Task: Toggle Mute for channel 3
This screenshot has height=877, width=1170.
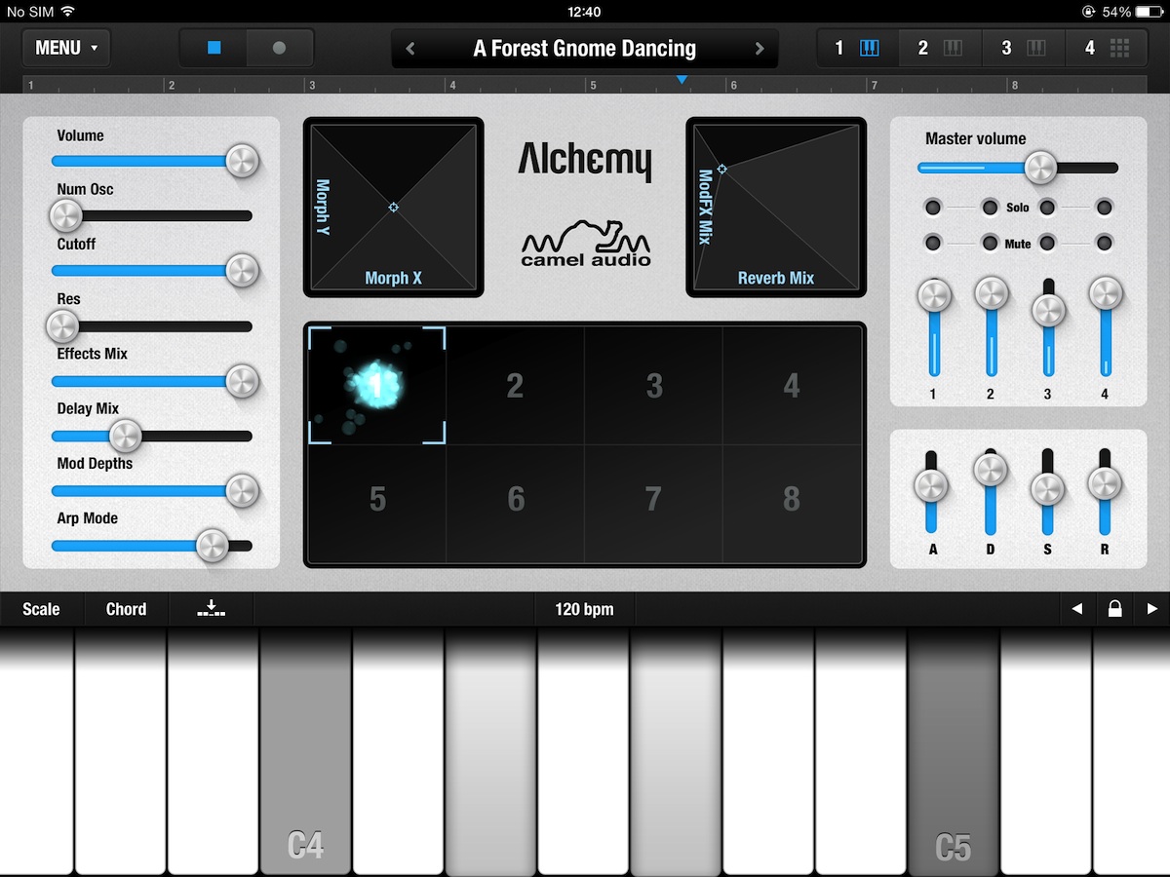Action: pos(1048,243)
